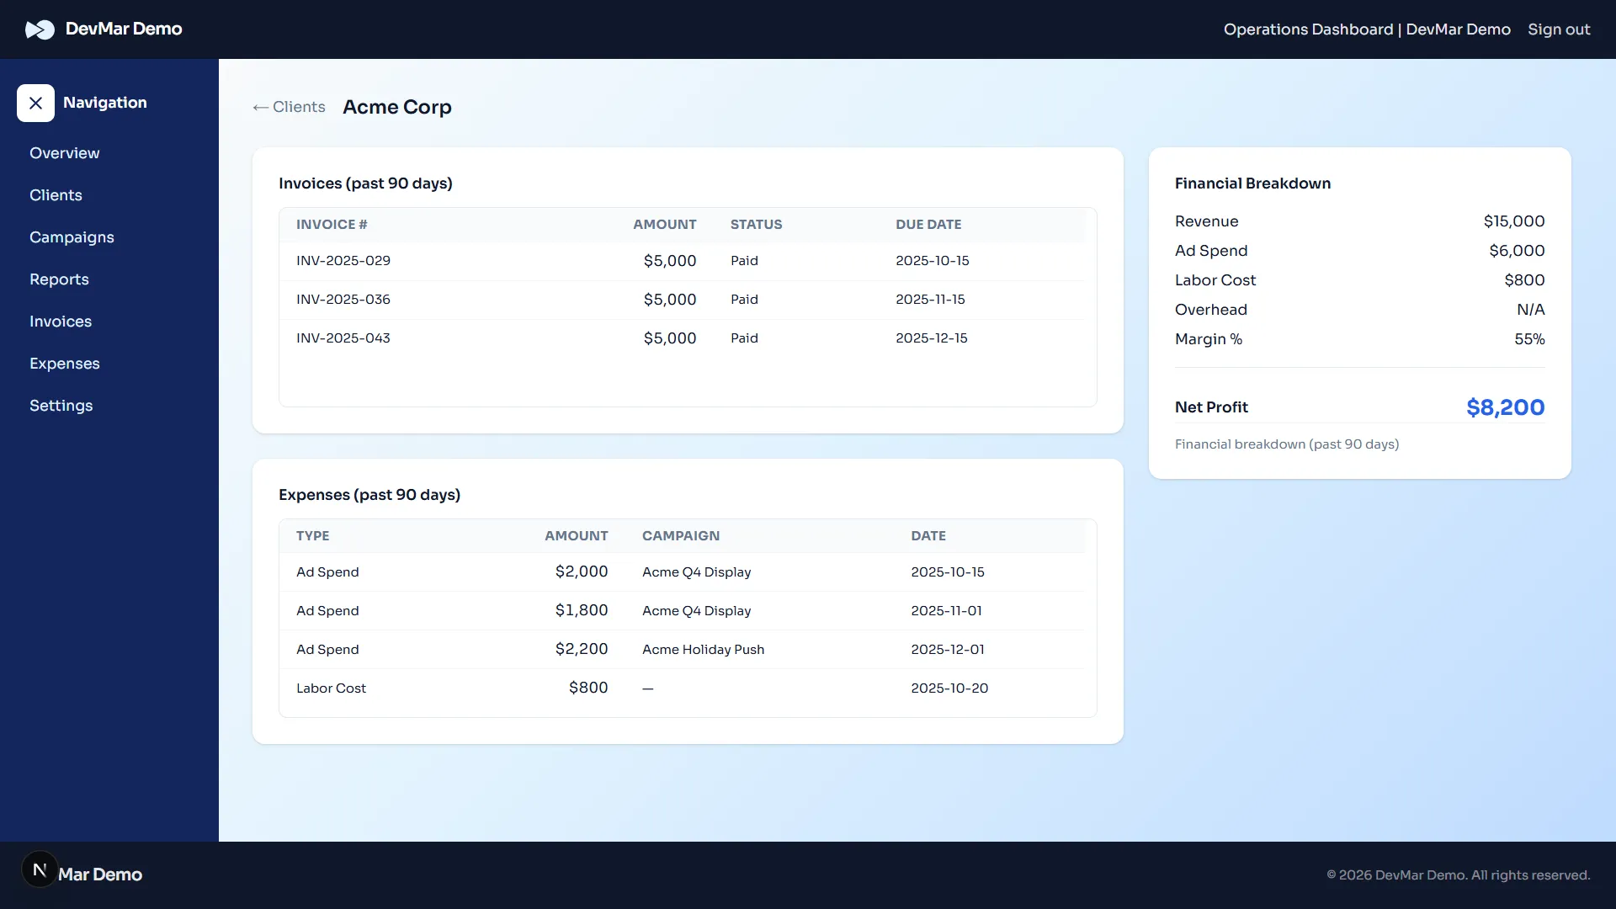Navigate to the Campaigns page
Screen dimensions: 1616x909
pyautogui.click(x=72, y=237)
